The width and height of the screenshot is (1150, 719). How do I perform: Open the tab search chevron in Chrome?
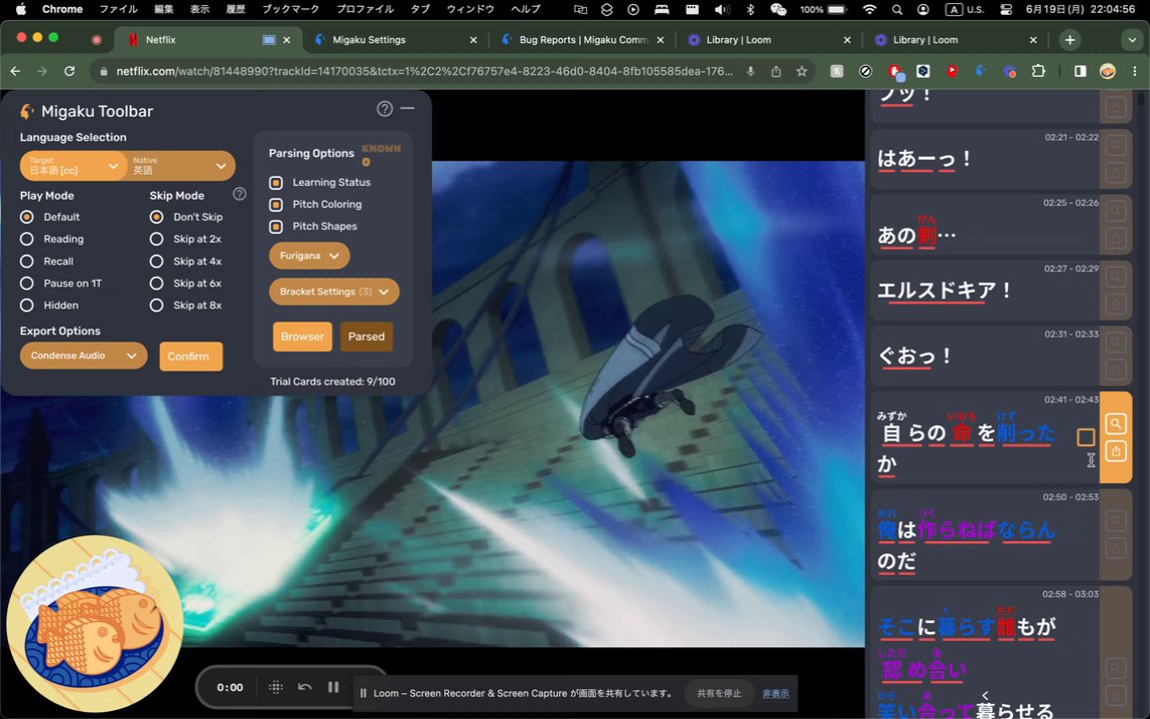point(1131,40)
